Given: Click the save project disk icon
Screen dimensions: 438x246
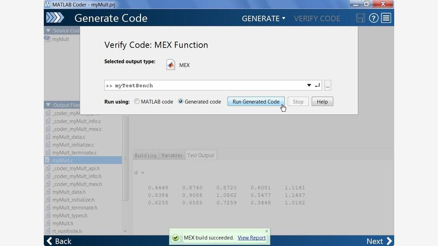Looking at the screenshot, I should (360, 18).
